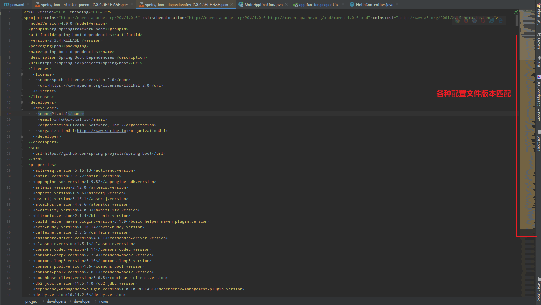The width and height of the screenshot is (541, 305).
Task: Collapse the developer block on line 18
Action: click(x=22, y=108)
